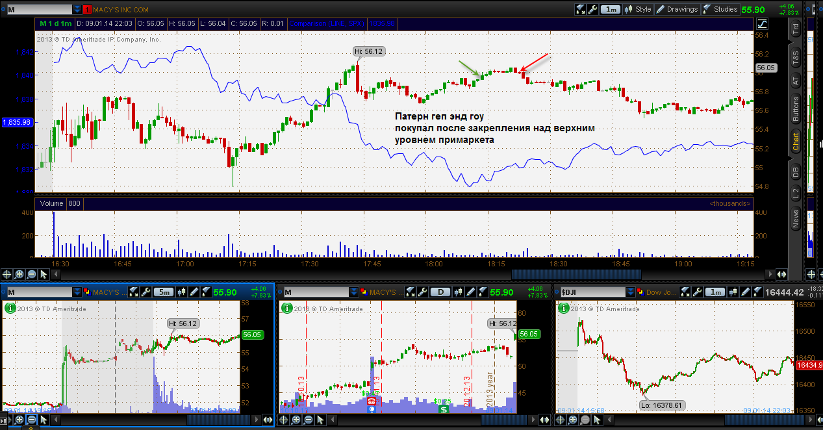Click 5m chart symbol field M

point(39,292)
